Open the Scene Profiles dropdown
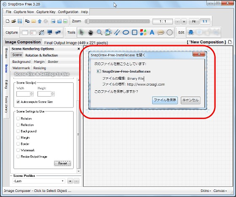The height and width of the screenshot is (197, 236). coord(39,181)
